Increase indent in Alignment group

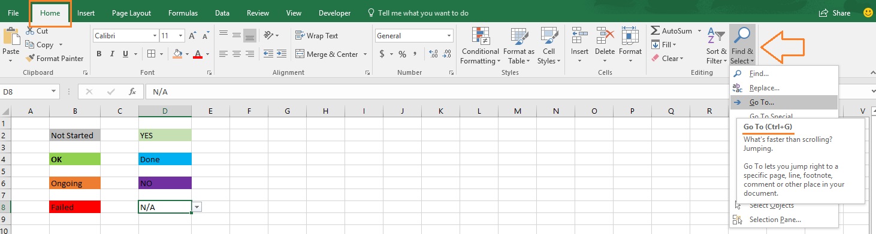point(282,54)
